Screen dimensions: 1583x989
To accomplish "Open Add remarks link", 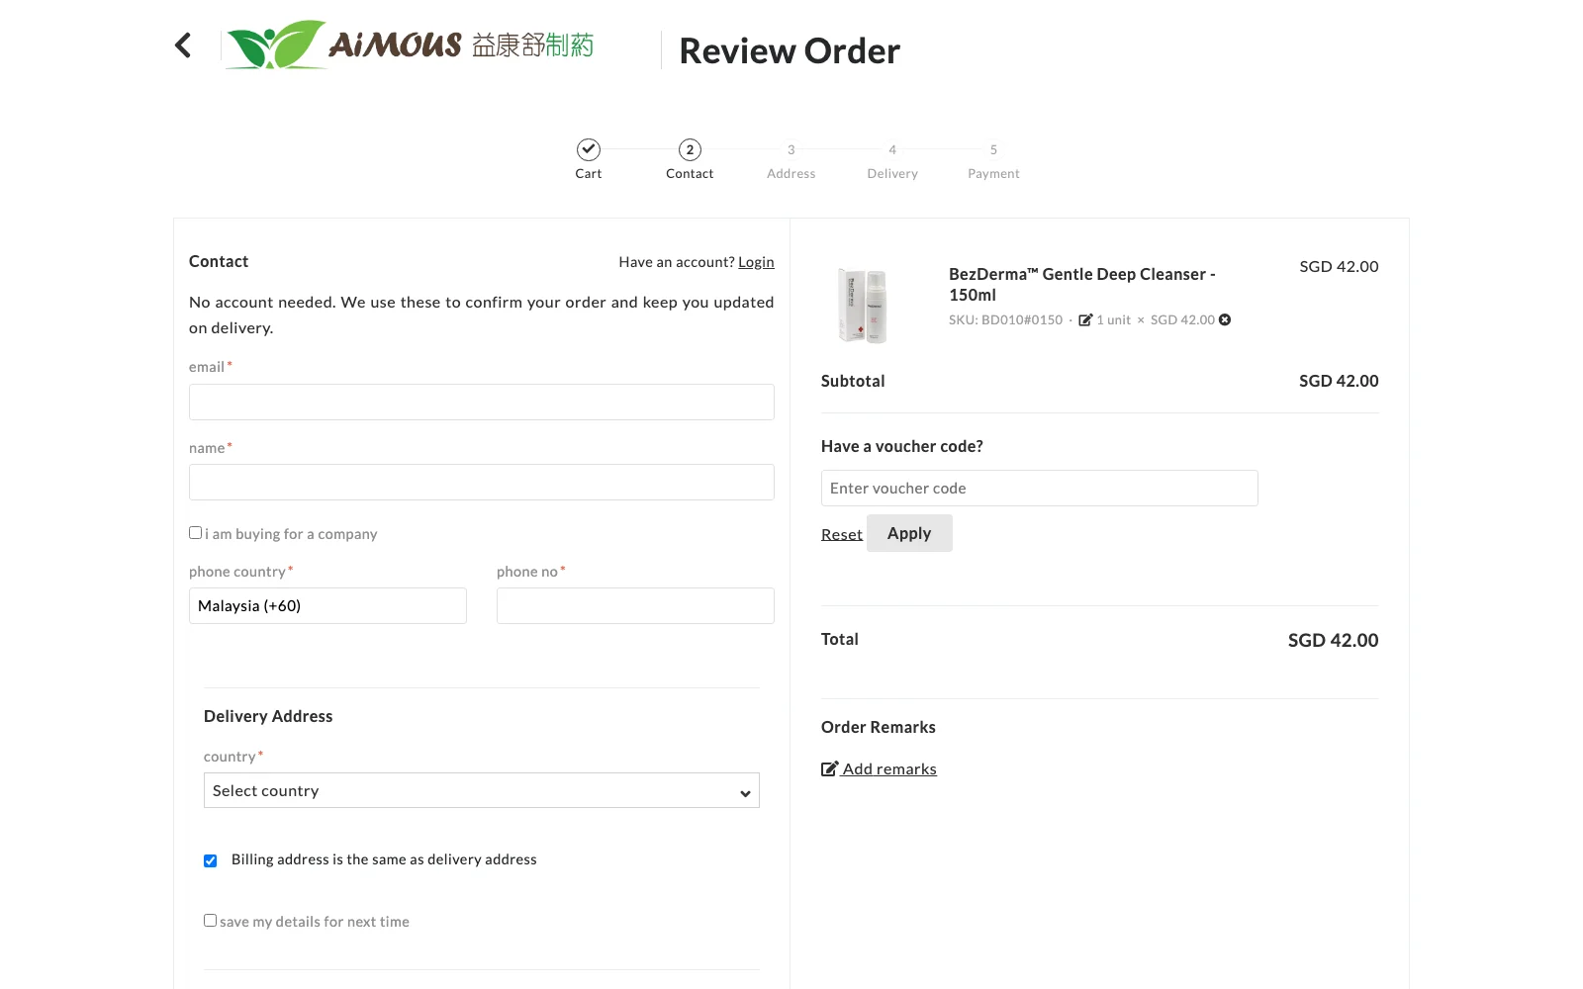I will [889, 768].
